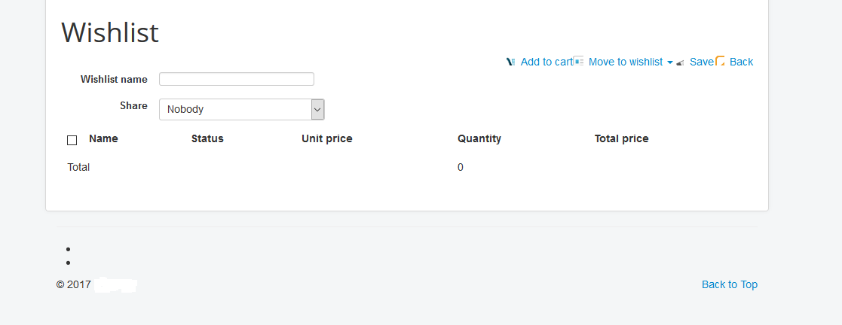
Task: Click the list icon before Move to wishlist
Action: [x=579, y=62]
